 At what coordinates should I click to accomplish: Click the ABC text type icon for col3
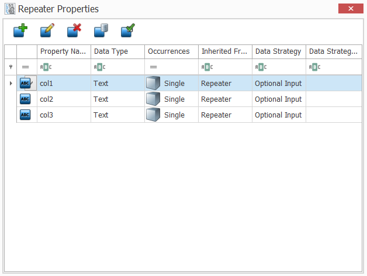click(x=25, y=115)
